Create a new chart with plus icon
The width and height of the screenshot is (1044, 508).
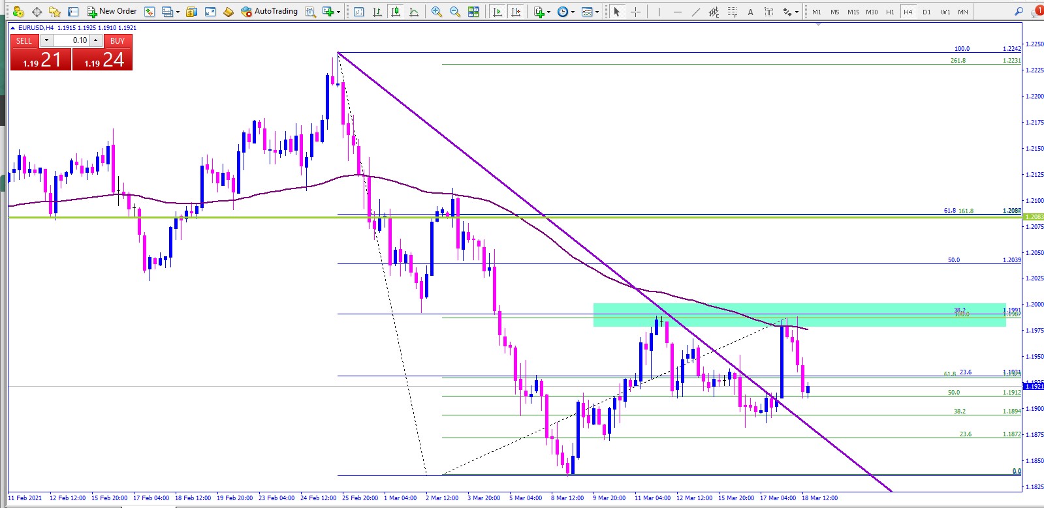(328, 11)
